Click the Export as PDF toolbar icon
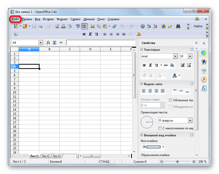The height and width of the screenshot is (174, 219). point(57,26)
